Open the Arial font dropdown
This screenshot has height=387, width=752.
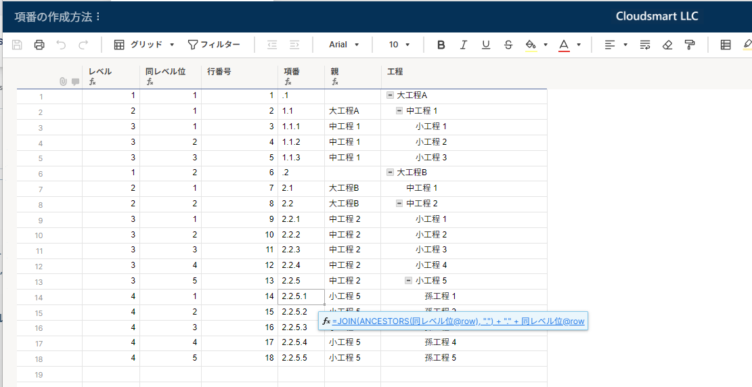pos(344,45)
